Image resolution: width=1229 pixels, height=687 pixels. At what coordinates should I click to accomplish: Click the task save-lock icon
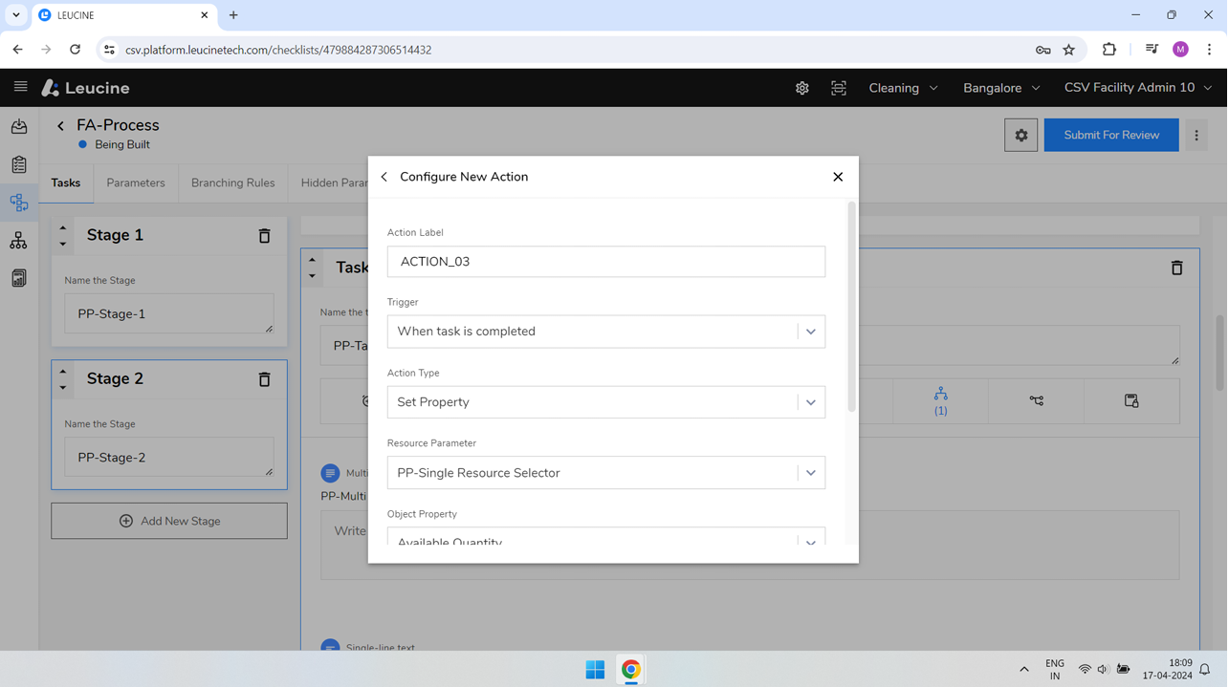tap(1131, 401)
